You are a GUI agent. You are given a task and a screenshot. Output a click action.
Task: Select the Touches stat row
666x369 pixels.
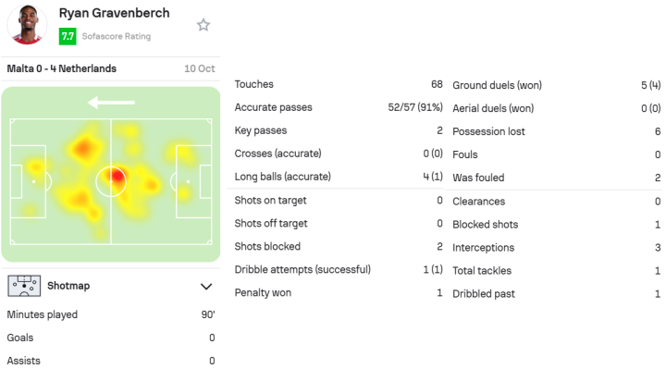tap(339, 84)
